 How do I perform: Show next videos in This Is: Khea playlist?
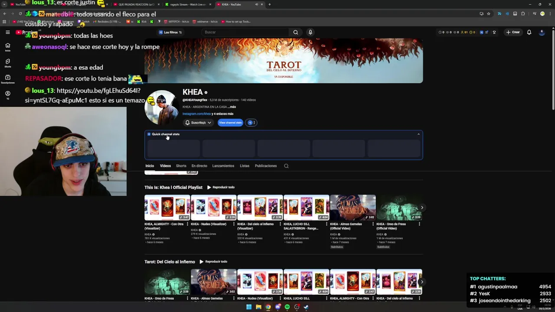point(422,208)
